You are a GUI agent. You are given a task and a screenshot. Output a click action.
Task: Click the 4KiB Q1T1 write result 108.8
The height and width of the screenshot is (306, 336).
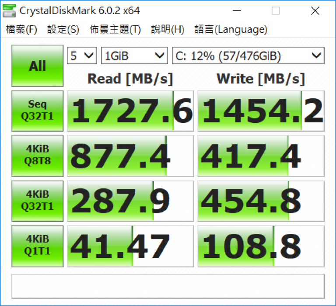click(x=261, y=246)
